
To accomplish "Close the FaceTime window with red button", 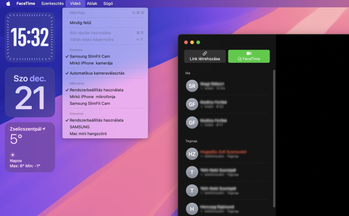I will click(x=186, y=42).
